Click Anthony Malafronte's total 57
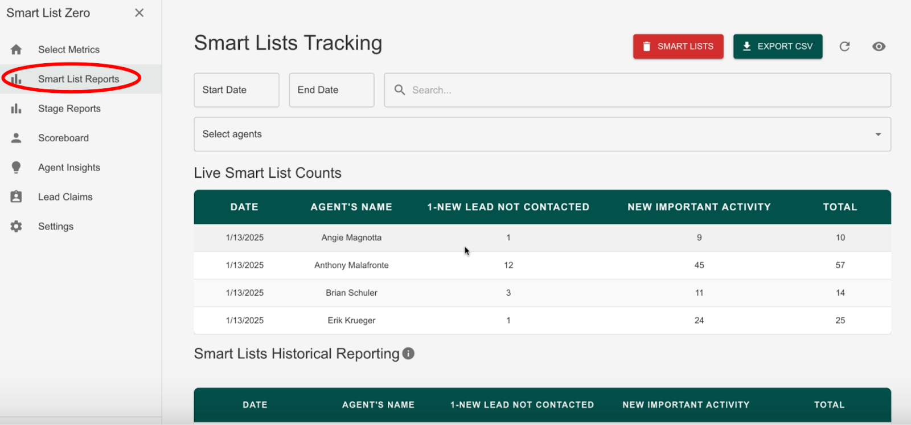This screenshot has width=911, height=425. click(x=840, y=265)
